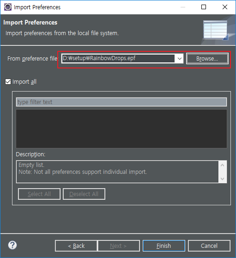Click the Finish button
236x258 pixels.
click(163, 246)
